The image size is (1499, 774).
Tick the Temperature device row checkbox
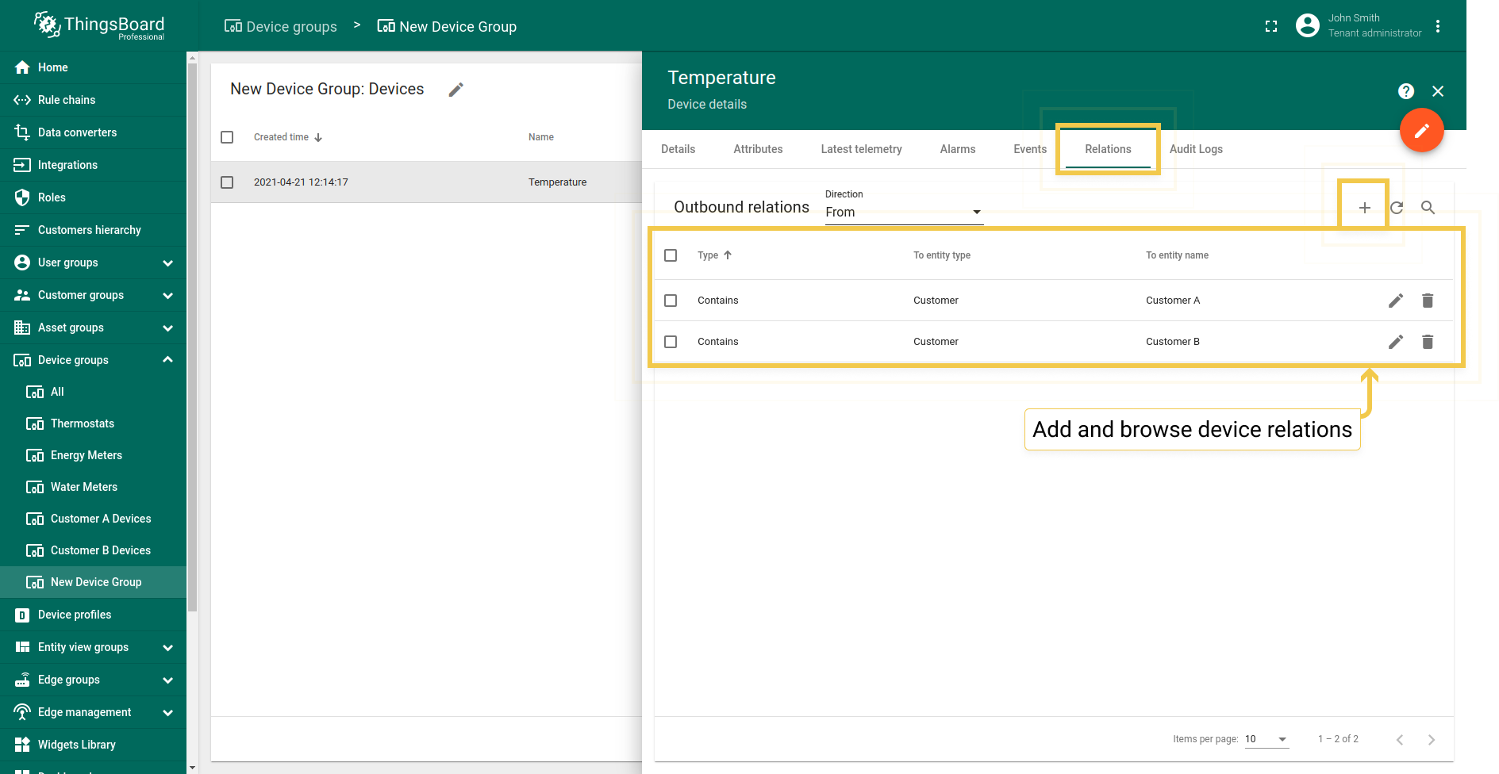point(227,182)
